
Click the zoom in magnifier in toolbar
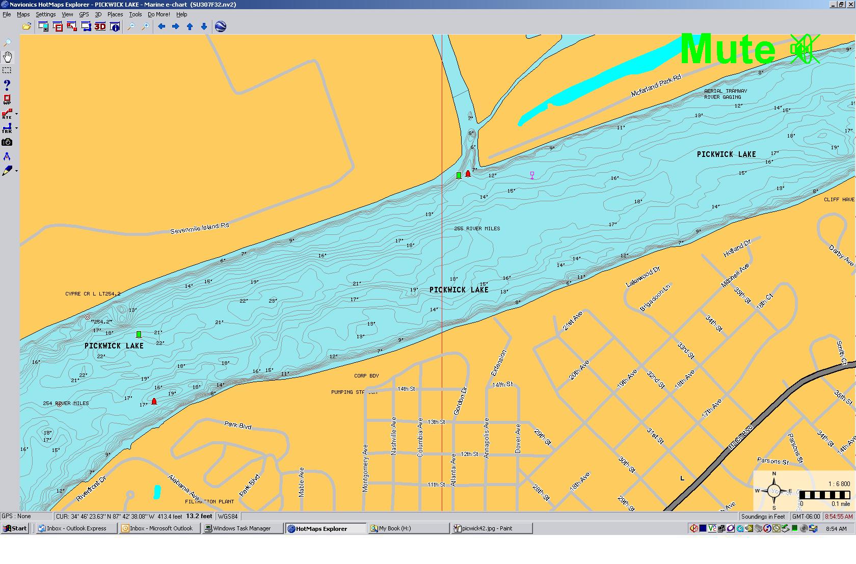pyautogui.click(x=145, y=26)
